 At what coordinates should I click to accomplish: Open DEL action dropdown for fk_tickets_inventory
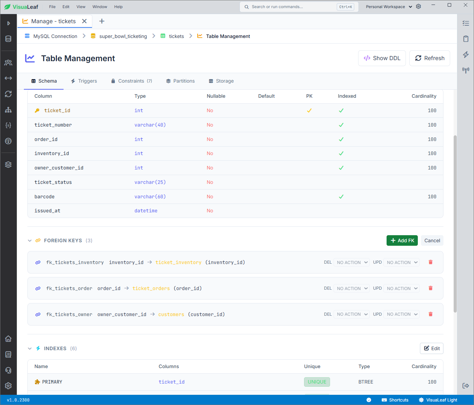351,262
